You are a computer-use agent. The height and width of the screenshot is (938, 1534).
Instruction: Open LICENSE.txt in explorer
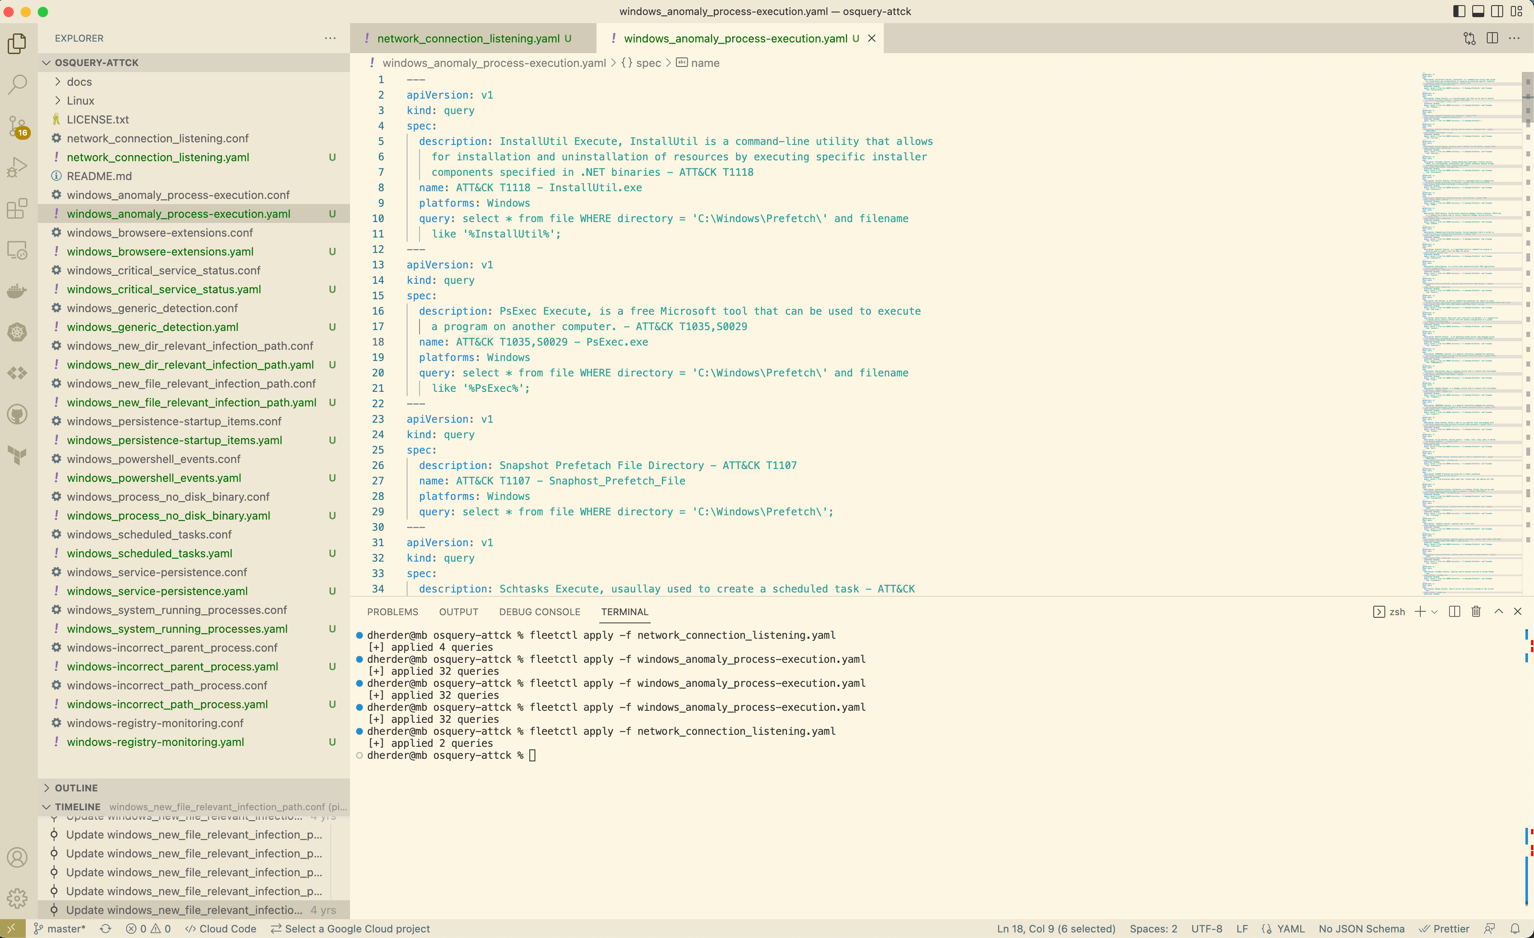coord(193,120)
